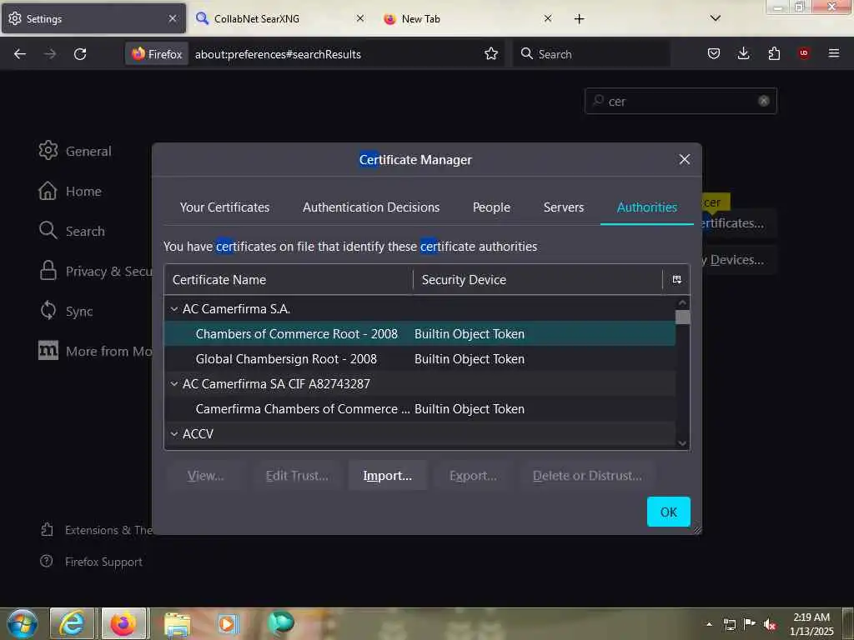Click the toolbar Search box

(591, 54)
